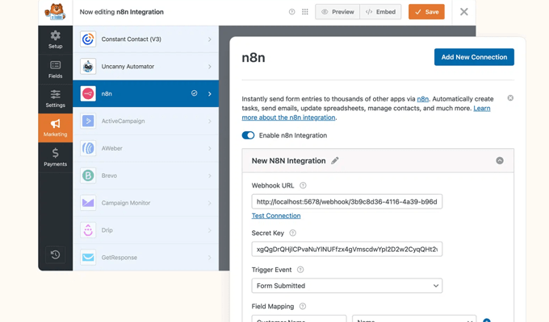
Task: Open the Setup gear tab in sidebar
Action: (x=56, y=39)
